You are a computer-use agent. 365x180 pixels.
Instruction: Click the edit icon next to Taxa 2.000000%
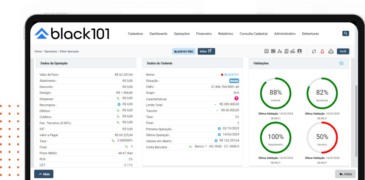click(x=113, y=141)
